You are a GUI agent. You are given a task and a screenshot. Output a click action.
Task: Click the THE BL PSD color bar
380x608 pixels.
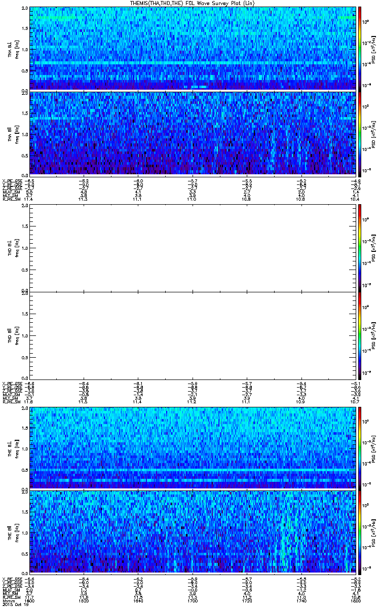(360, 447)
